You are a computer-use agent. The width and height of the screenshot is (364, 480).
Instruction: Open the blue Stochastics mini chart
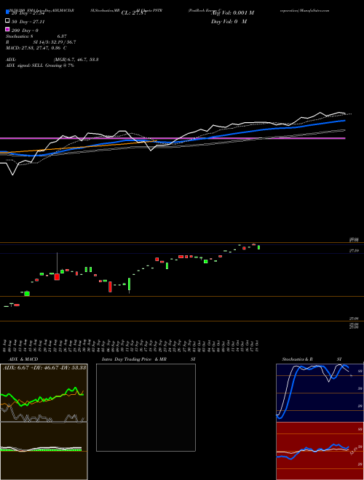[320, 393]
